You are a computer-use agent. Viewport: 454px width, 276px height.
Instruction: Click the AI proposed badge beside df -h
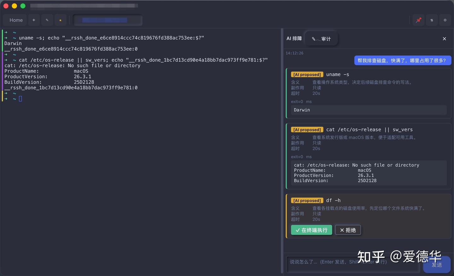(x=307, y=201)
